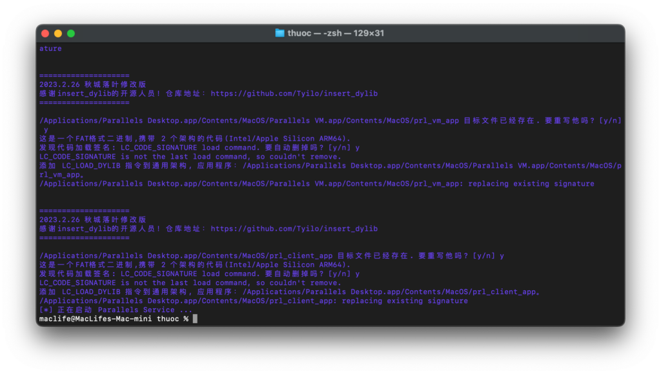Viewport: 661px width, 374px height.
Task: Click the "正在启动 Parallels Service" status line
Action: 116,310
